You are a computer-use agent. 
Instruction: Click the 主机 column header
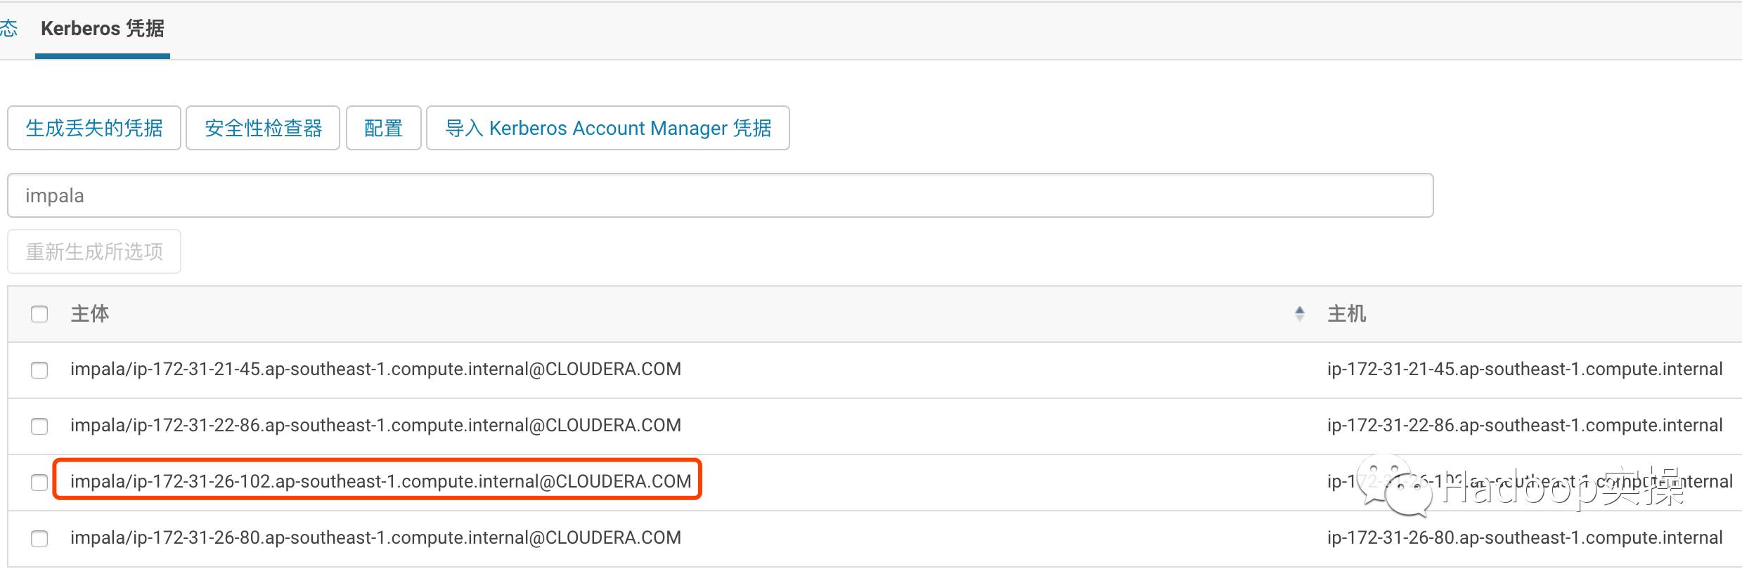pos(1346,314)
